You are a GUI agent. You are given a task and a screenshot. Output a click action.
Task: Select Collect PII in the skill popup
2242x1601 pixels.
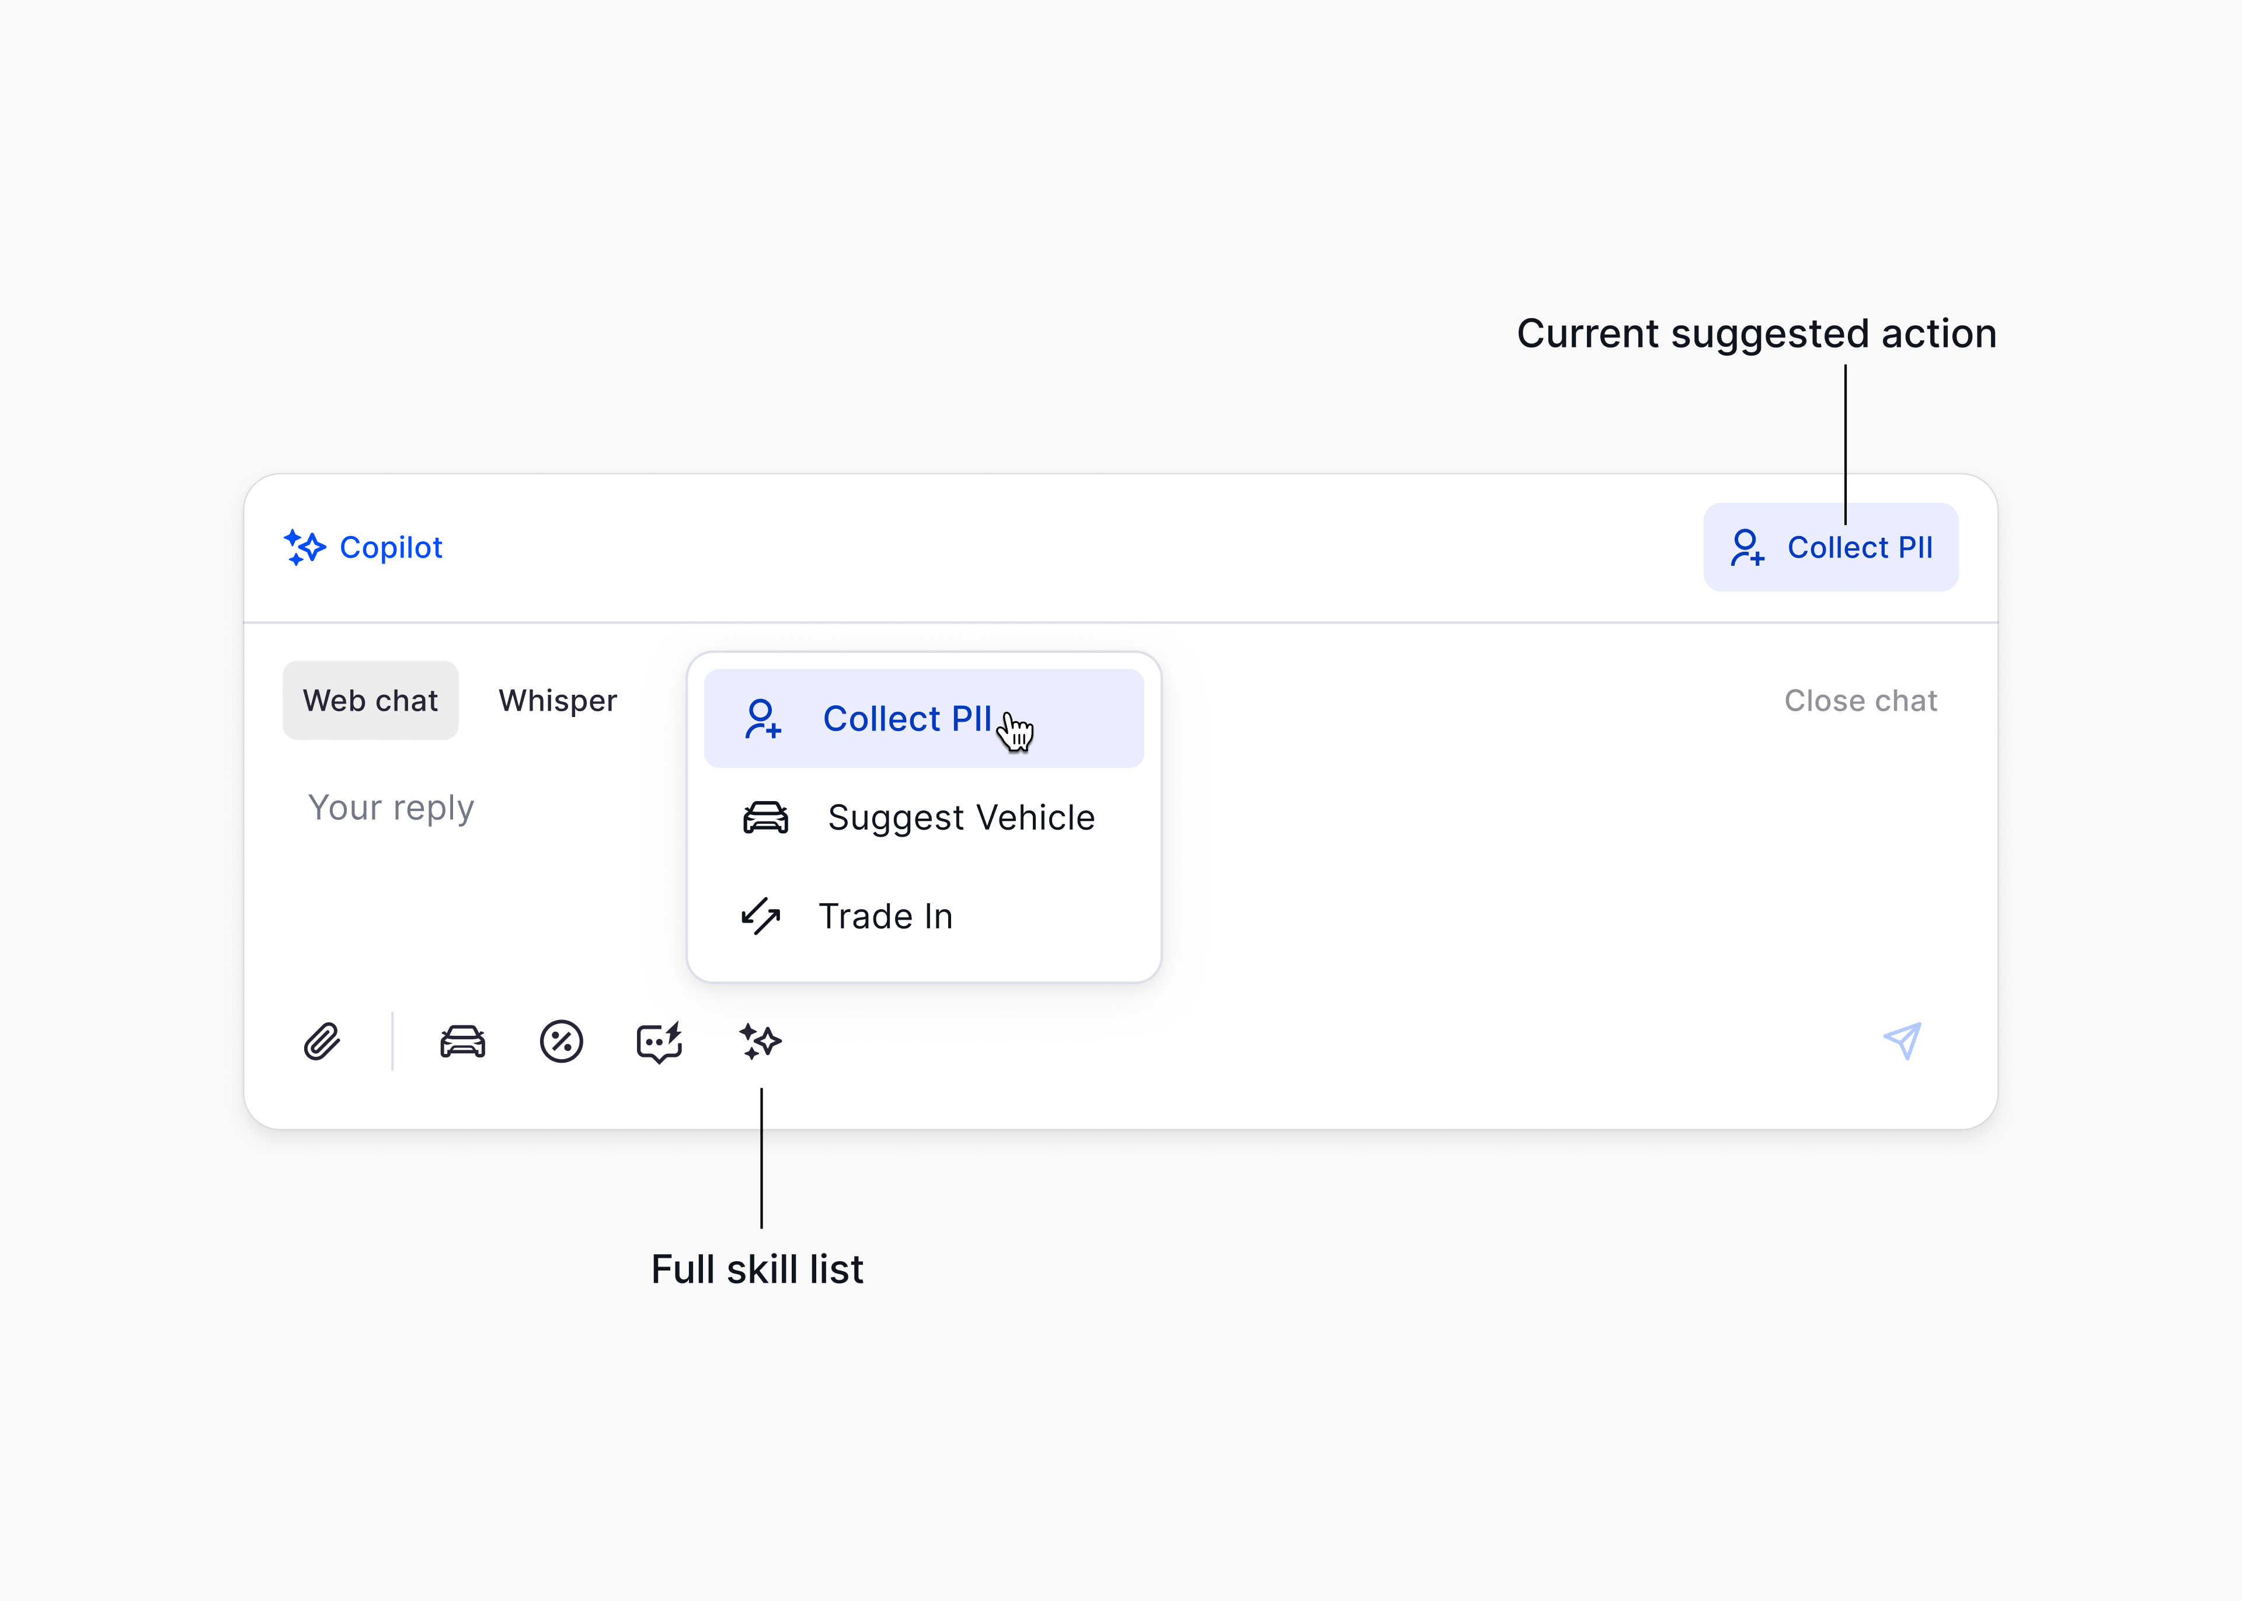924,719
